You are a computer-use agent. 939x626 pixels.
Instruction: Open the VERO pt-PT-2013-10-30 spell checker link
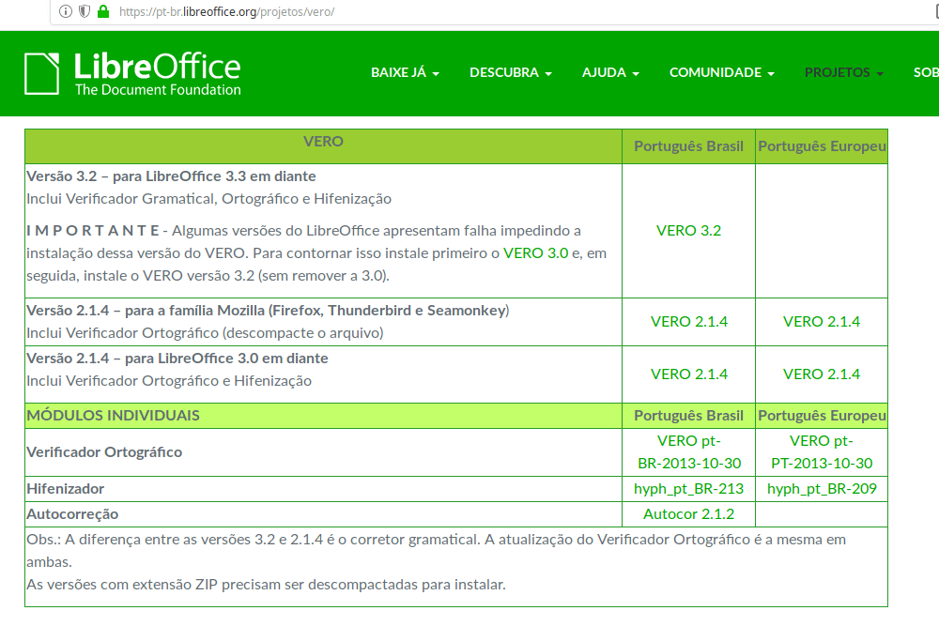point(821,452)
